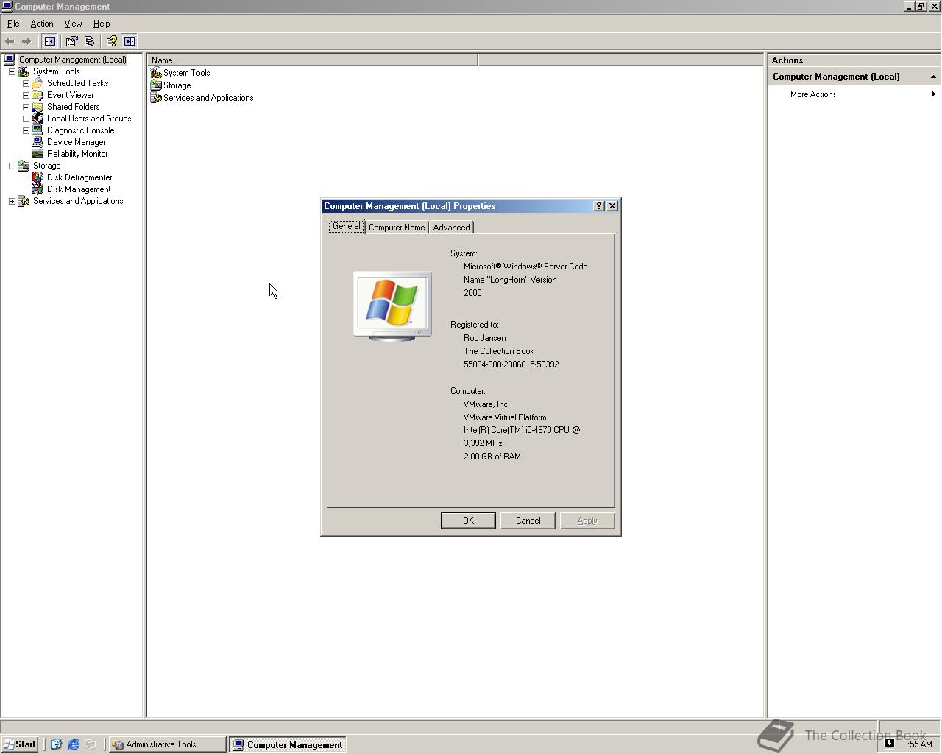Click the Local Users and Groups icon

click(x=38, y=119)
